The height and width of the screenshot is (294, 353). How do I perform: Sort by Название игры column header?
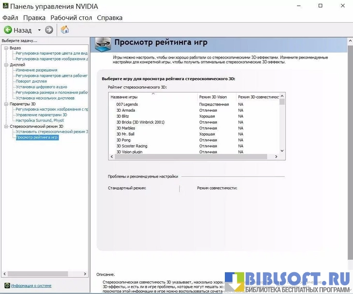tap(153, 97)
